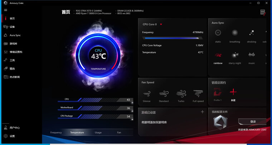Viewport: 272px width, 145px height.
Task: Open 精选 featured deals page
Action: pyautogui.click(x=12, y=68)
